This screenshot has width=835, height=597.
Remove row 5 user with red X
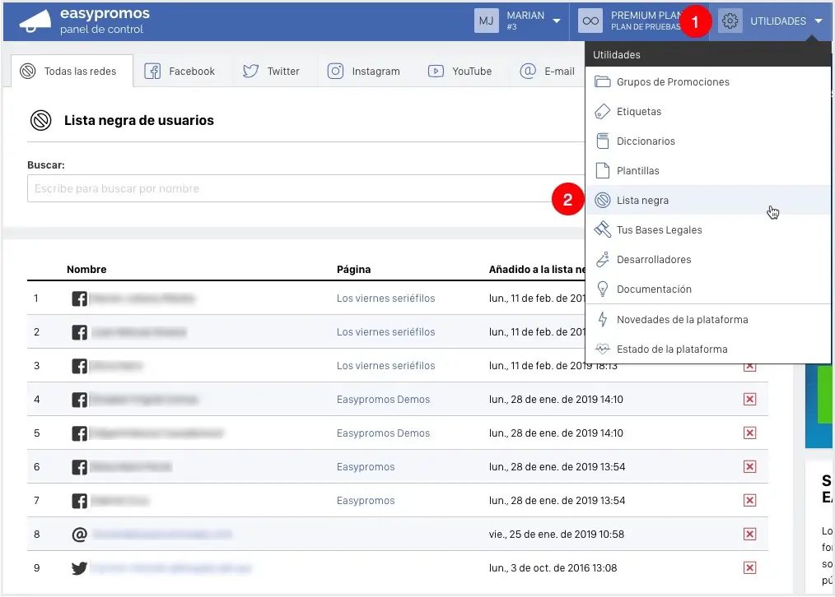pos(750,433)
